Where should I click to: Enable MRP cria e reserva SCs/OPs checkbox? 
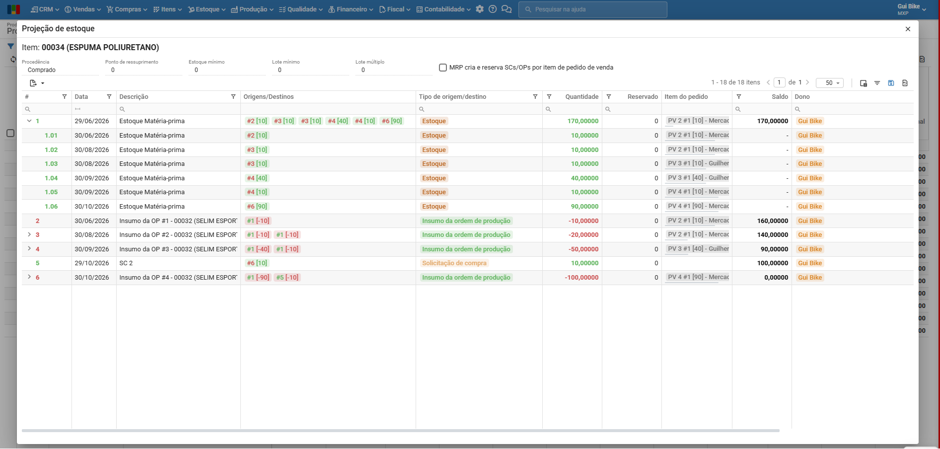pyautogui.click(x=443, y=68)
